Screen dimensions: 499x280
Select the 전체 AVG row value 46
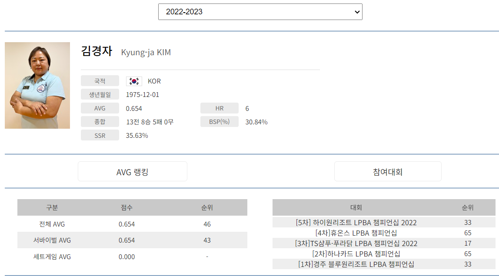pos(207,224)
